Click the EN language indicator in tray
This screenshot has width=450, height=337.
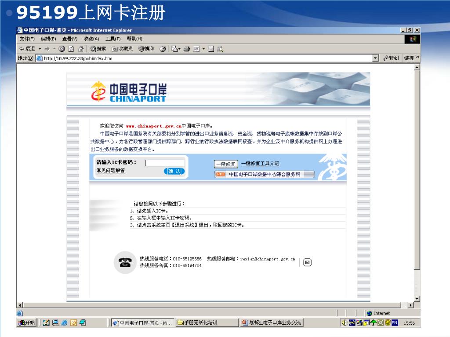point(395,323)
